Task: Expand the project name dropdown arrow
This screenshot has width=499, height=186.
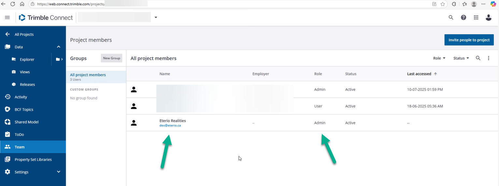Action: (x=156, y=18)
